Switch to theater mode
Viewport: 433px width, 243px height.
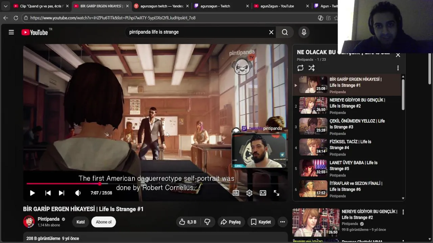pyautogui.click(x=263, y=193)
